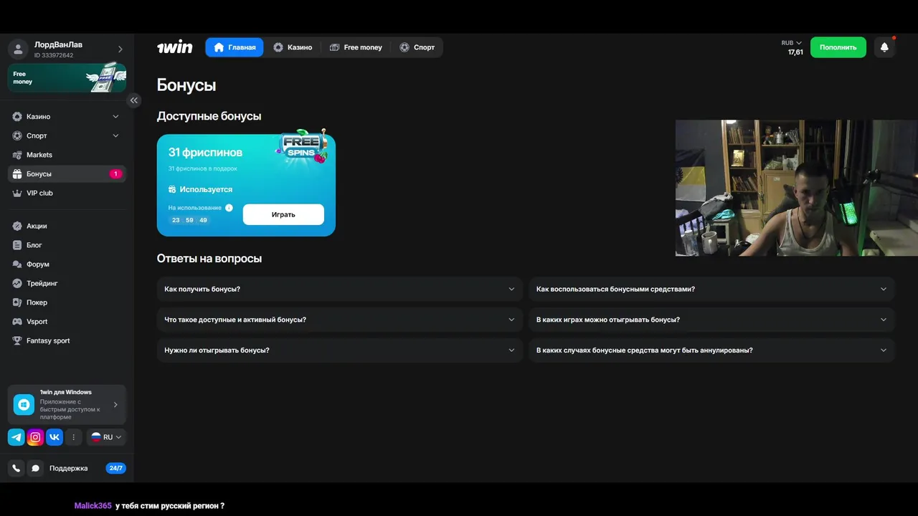Click the phone support icon

[x=16, y=468]
